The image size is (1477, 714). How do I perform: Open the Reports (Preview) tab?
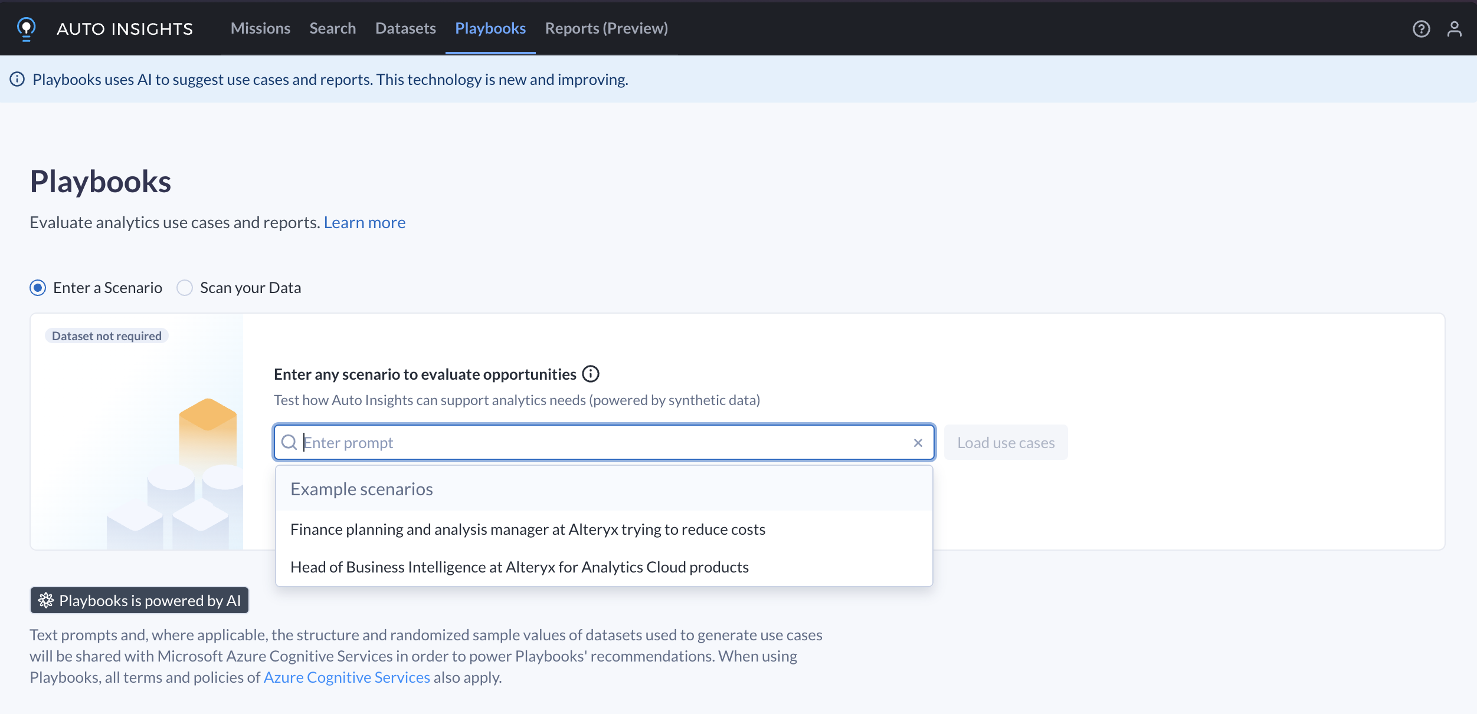[x=607, y=28]
